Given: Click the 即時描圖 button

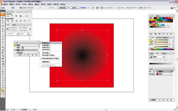Looking at the screenshot, I should point(62,8).
